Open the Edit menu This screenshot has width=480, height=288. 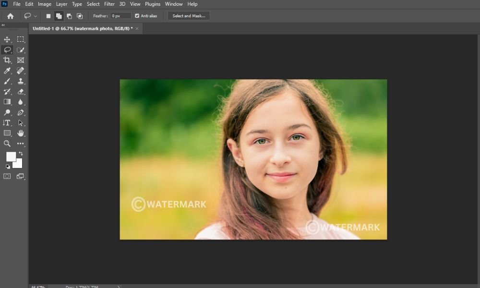(x=29, y=4)
